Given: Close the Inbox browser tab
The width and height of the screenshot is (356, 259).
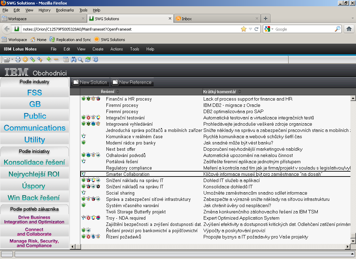Looking at the screenshot, I should [257, 18].
